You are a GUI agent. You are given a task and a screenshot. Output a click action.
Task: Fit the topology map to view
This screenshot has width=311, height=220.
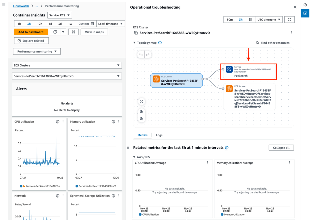tap(142, 102)
